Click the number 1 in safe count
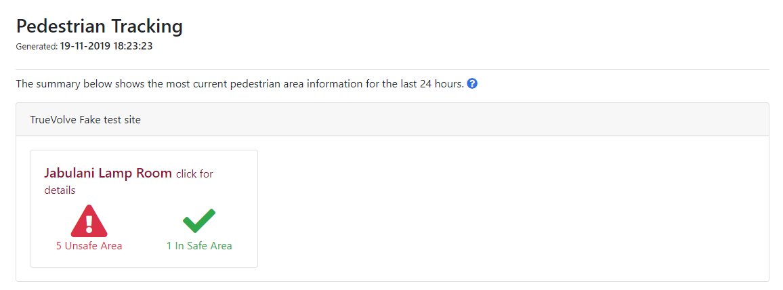The height and width of the screenshot is (290, 783). [x=169, y=245]
